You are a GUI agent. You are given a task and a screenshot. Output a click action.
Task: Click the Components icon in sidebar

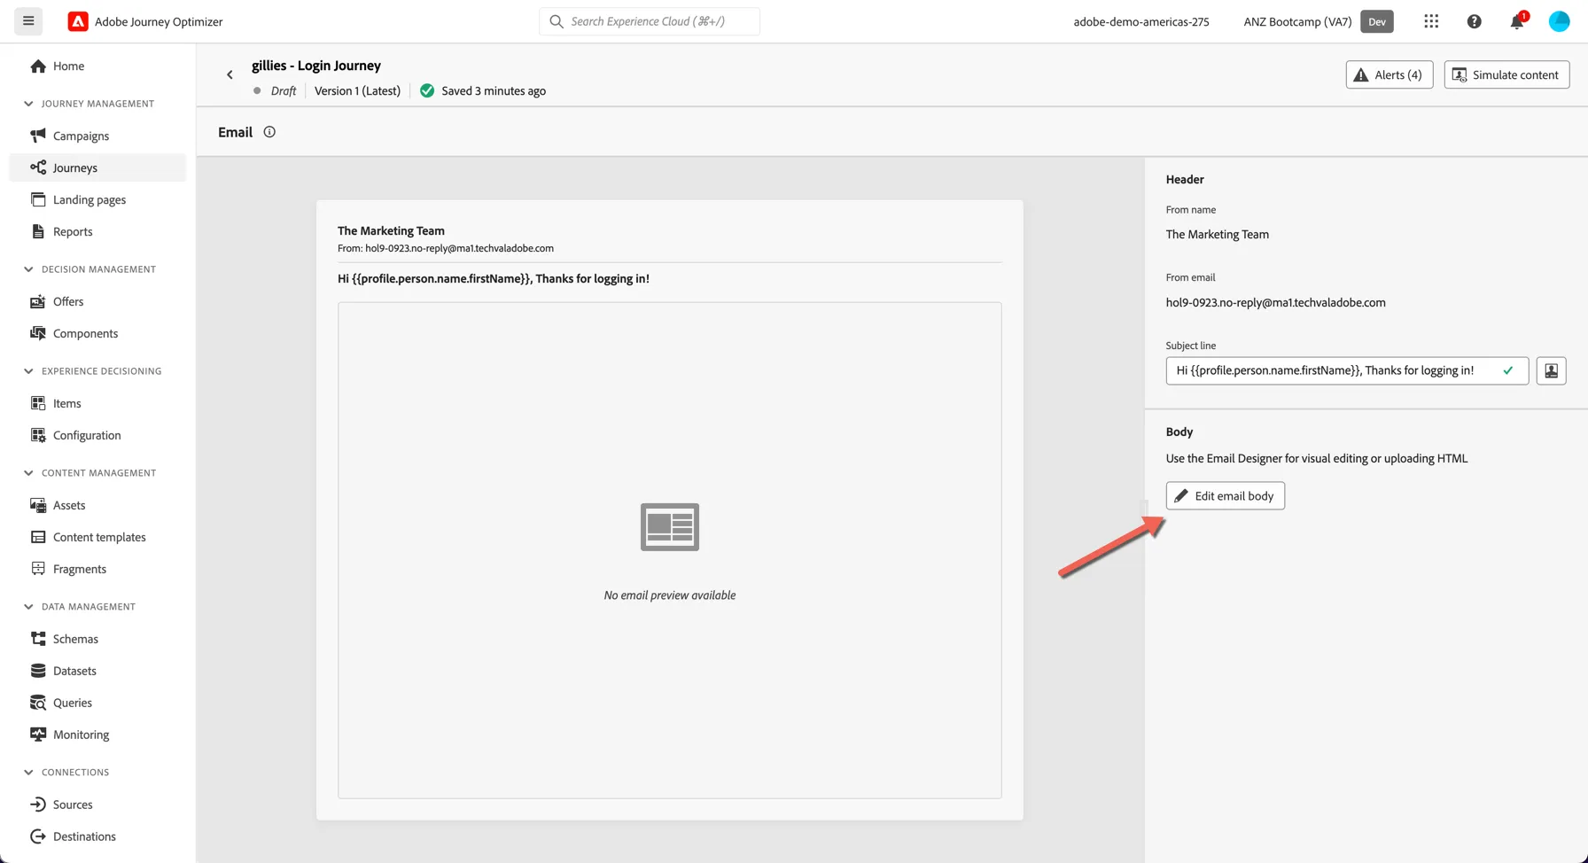pos(38,333)
